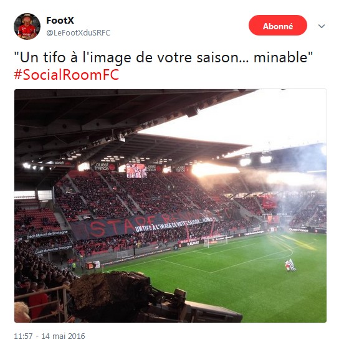Visit the @LeFootXduSRFC handle
Screen dimensions: 339x347
tap(78, 33)
